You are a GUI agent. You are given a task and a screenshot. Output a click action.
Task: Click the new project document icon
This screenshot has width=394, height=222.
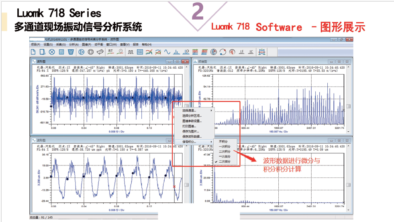pyautogui.click(x=33, y=52)
